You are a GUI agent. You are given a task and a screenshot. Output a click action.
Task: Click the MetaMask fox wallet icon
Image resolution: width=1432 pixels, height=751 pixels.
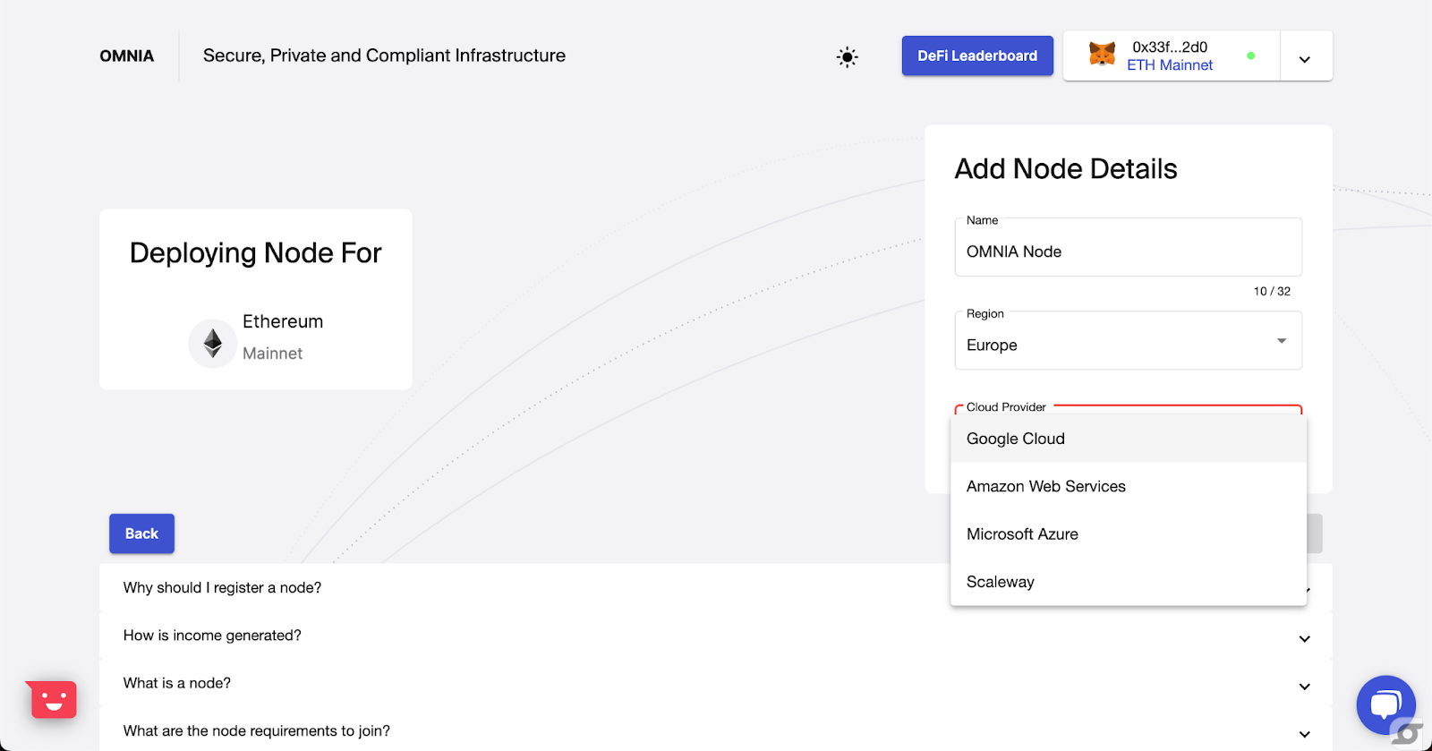(x=1102, y=55)
